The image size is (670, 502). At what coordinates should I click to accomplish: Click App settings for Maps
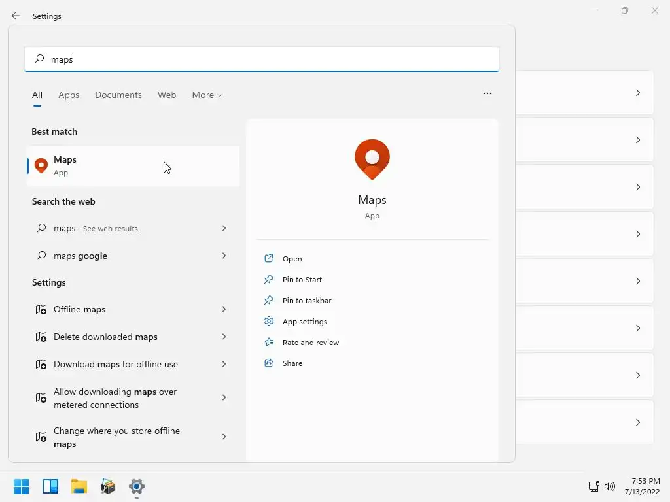pyautogui.click(x=305, y=322)
